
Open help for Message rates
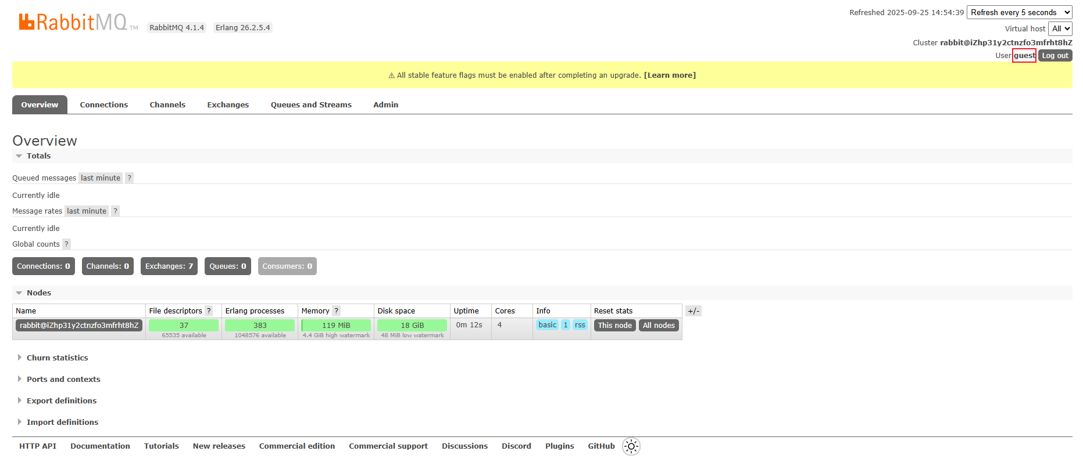tap(115, 211)
